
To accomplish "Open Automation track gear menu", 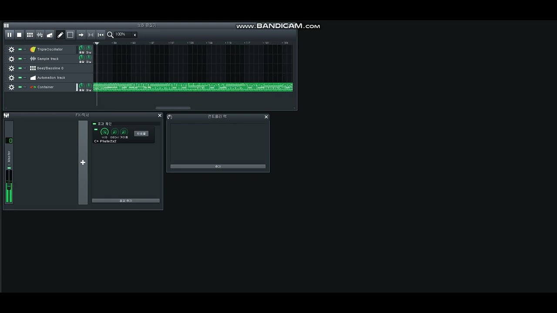I will (11, 78).
